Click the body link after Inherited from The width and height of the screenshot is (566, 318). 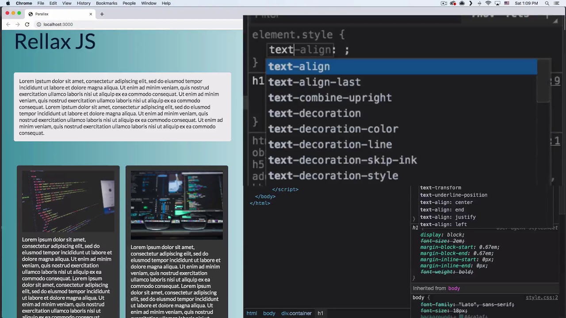454,288
